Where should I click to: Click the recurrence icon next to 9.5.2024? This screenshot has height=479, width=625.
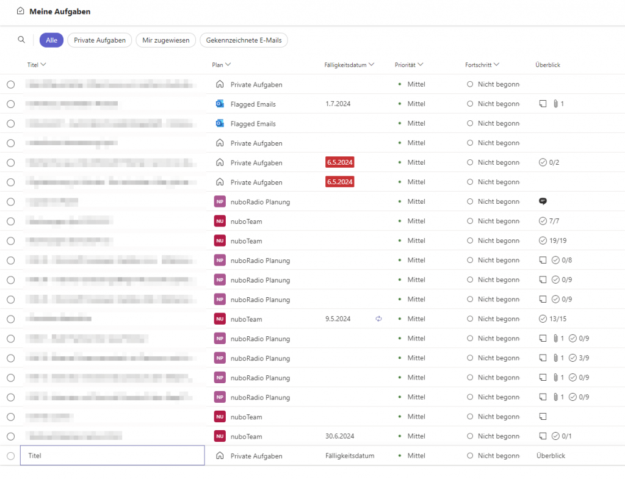point(378,319)
